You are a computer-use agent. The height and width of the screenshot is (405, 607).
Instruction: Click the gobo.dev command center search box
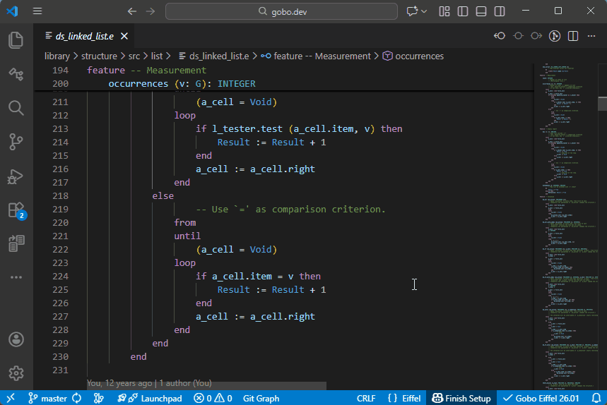pyautogui.click(x=283, y=11)
